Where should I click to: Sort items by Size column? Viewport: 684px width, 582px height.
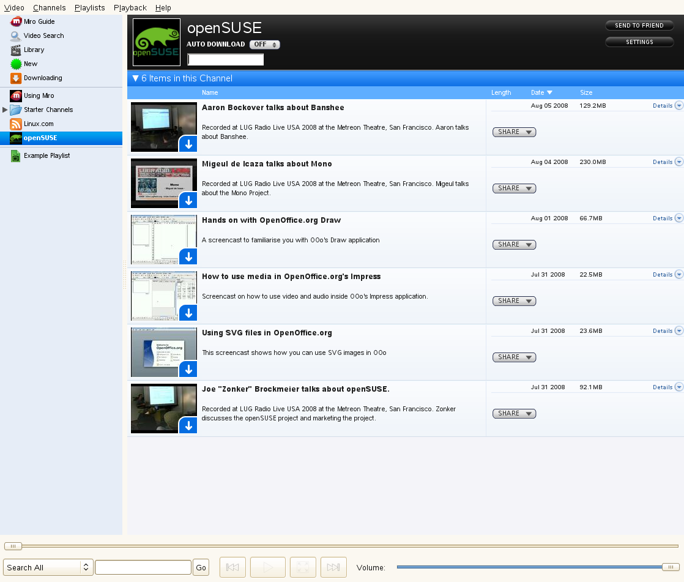[586, 92]
